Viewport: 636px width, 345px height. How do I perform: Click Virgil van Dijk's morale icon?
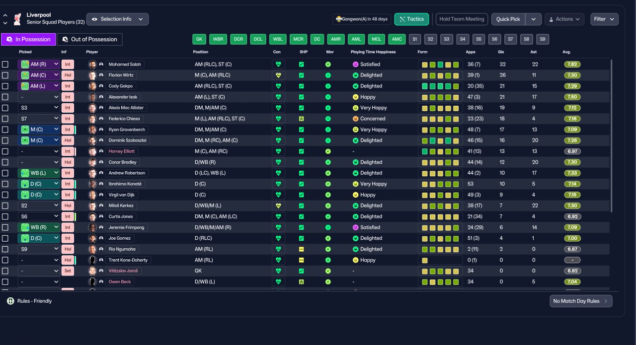[328, 195]
